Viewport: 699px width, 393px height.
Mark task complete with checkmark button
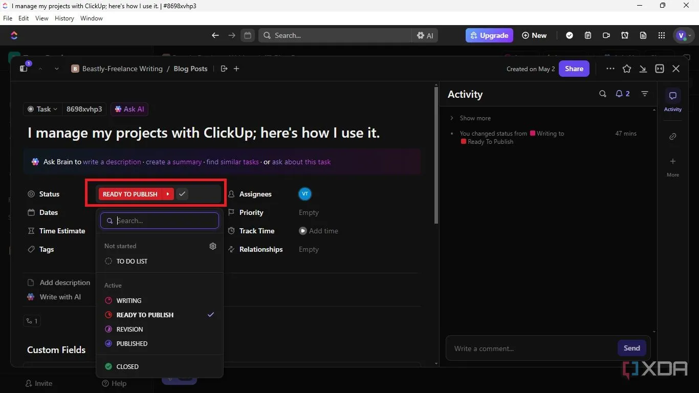point(182,194)
